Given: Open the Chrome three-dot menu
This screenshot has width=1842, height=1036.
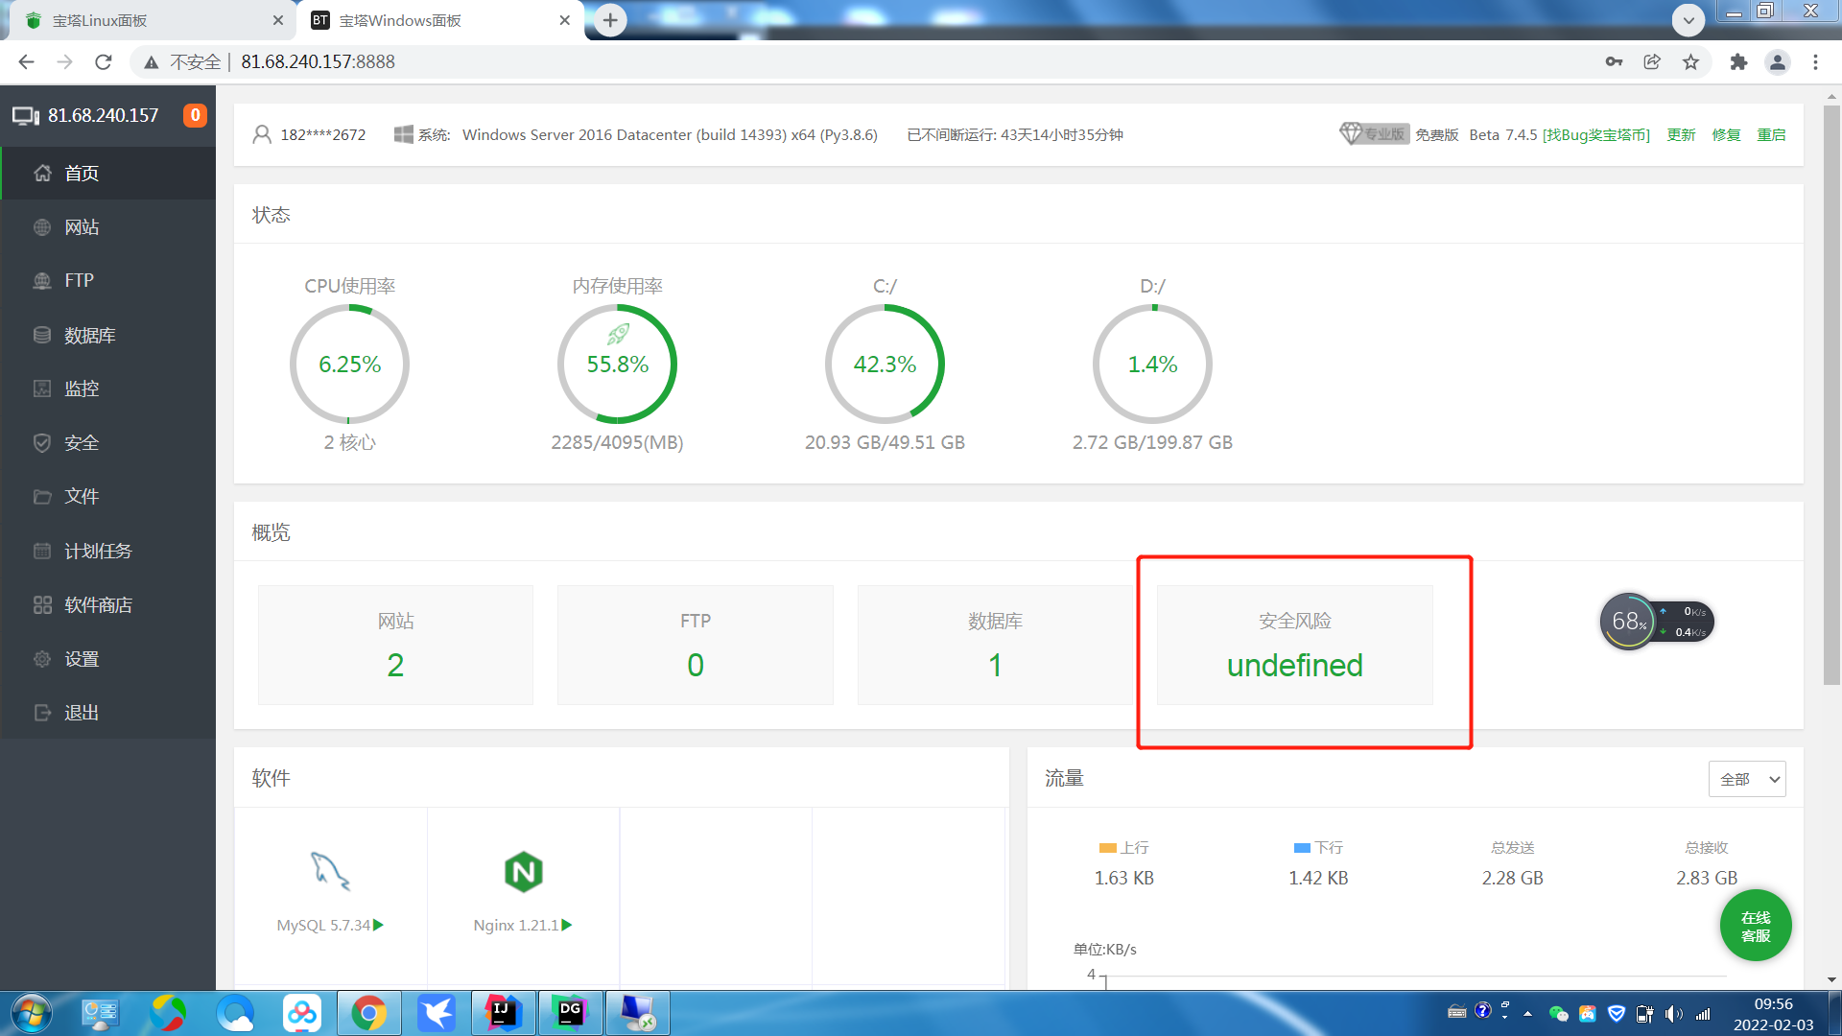Looking at the screenshot, I should tap(1815, 61).
